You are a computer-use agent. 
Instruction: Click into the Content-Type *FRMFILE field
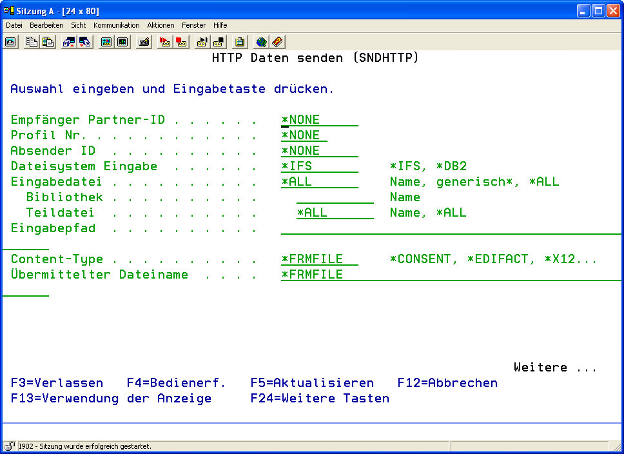pos(319,259)
